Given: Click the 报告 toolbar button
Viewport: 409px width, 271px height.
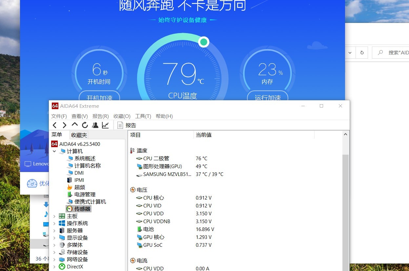Looking at the screenshot, I should pyautogui.click(x=127, y=125).
